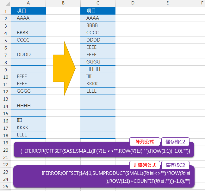
Task: Click cell E10
Action: pyautogui.click(x=167, y=76)
